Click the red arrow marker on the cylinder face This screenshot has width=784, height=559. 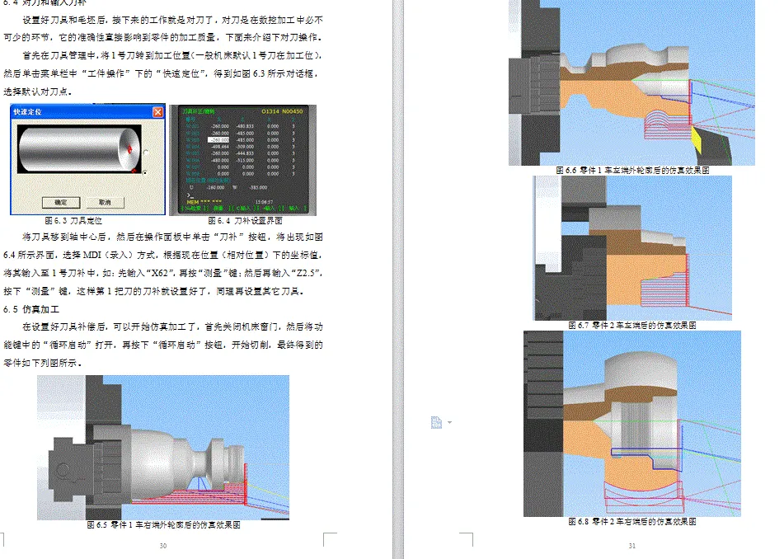click(129, 149)
